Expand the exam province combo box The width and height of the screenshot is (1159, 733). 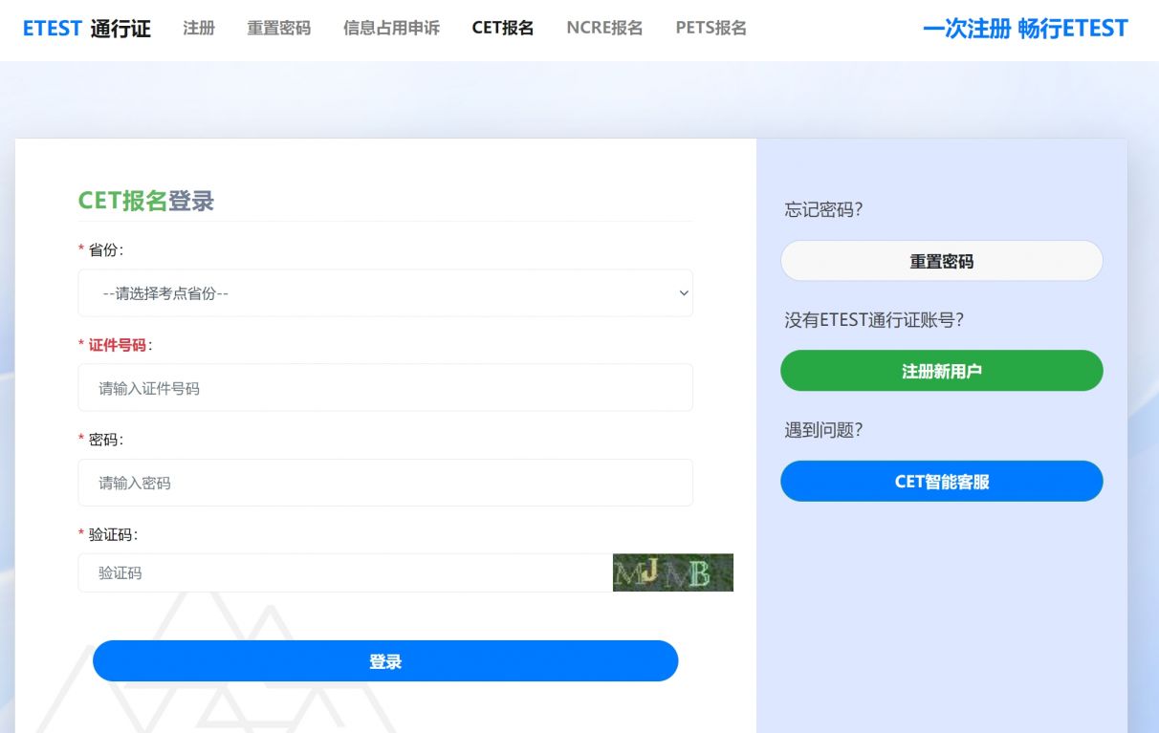coord(385,292)
